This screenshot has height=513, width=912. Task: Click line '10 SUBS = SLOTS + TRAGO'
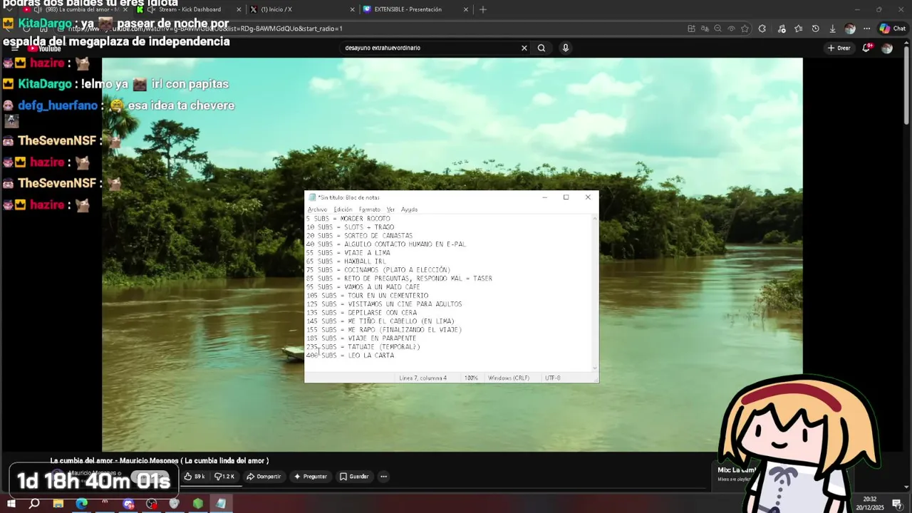click(350, 227)
